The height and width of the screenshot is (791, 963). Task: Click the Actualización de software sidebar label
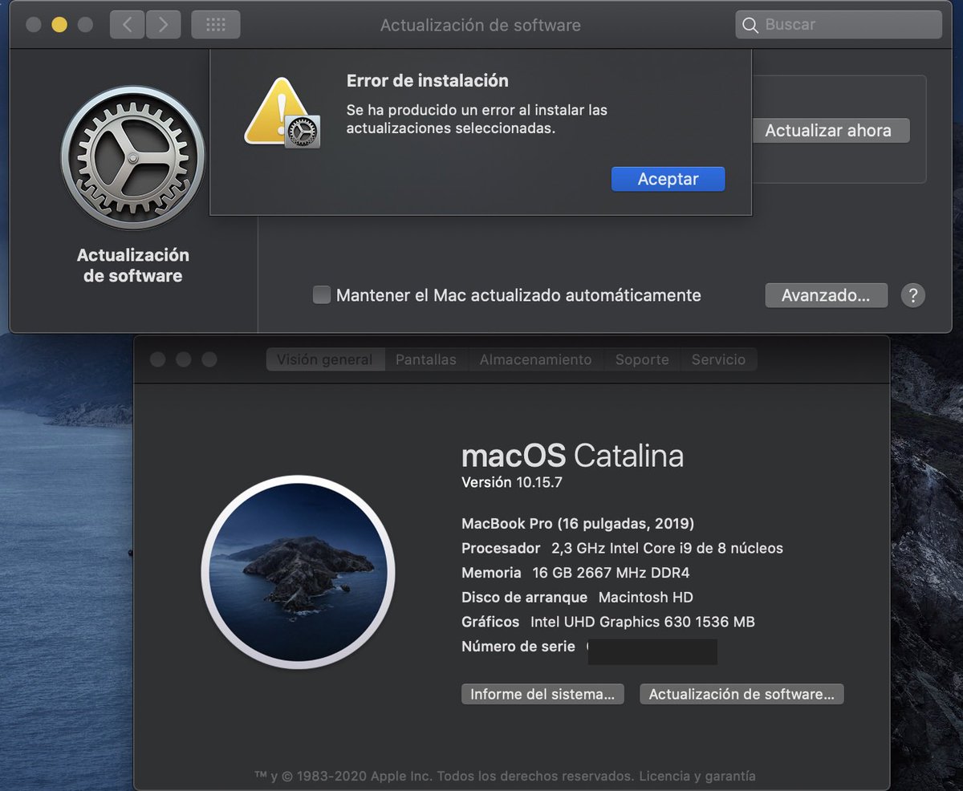tap(133, 266)
